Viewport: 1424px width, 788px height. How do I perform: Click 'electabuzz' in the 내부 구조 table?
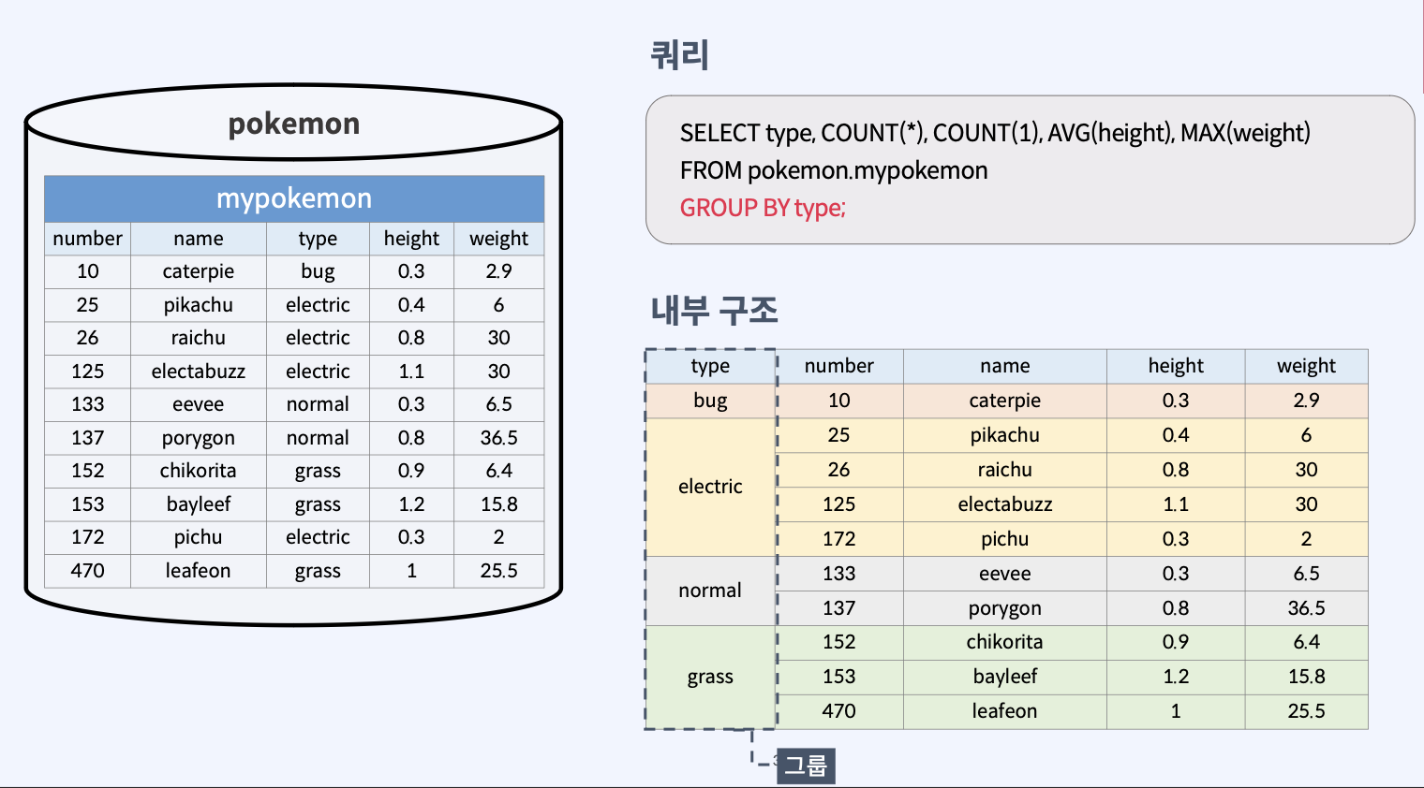(1005, 504)
